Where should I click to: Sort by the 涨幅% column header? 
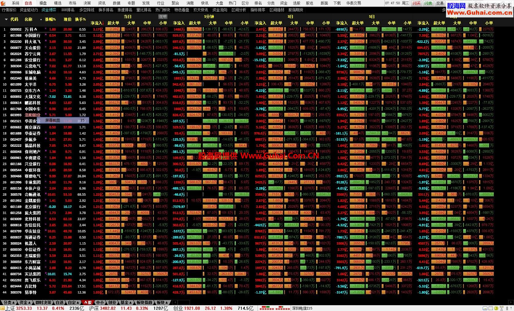pyautogui.click(x=50, y=19)
